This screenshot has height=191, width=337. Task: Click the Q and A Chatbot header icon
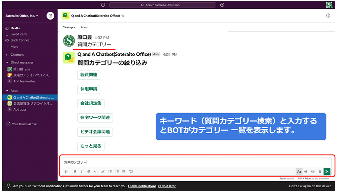coord(66,16)
